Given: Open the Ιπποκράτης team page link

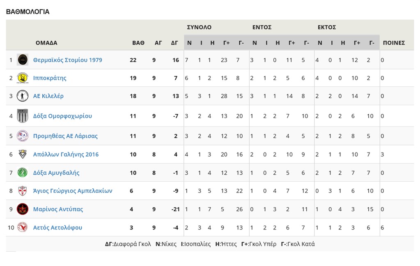Looking at the screenshot, I should (x=50, y=78).
